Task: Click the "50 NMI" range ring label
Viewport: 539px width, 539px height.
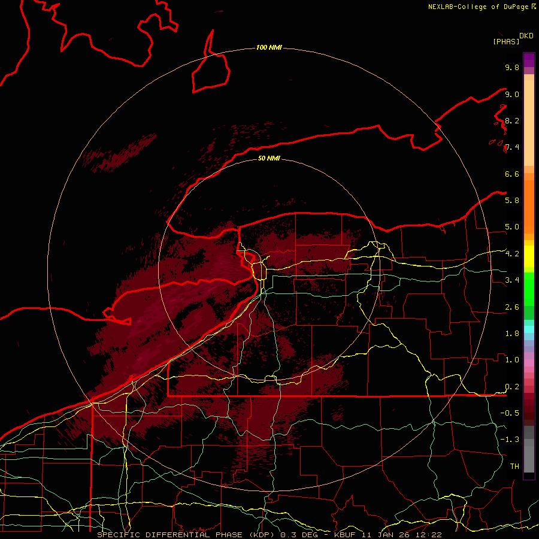Action: click(269, 158)
